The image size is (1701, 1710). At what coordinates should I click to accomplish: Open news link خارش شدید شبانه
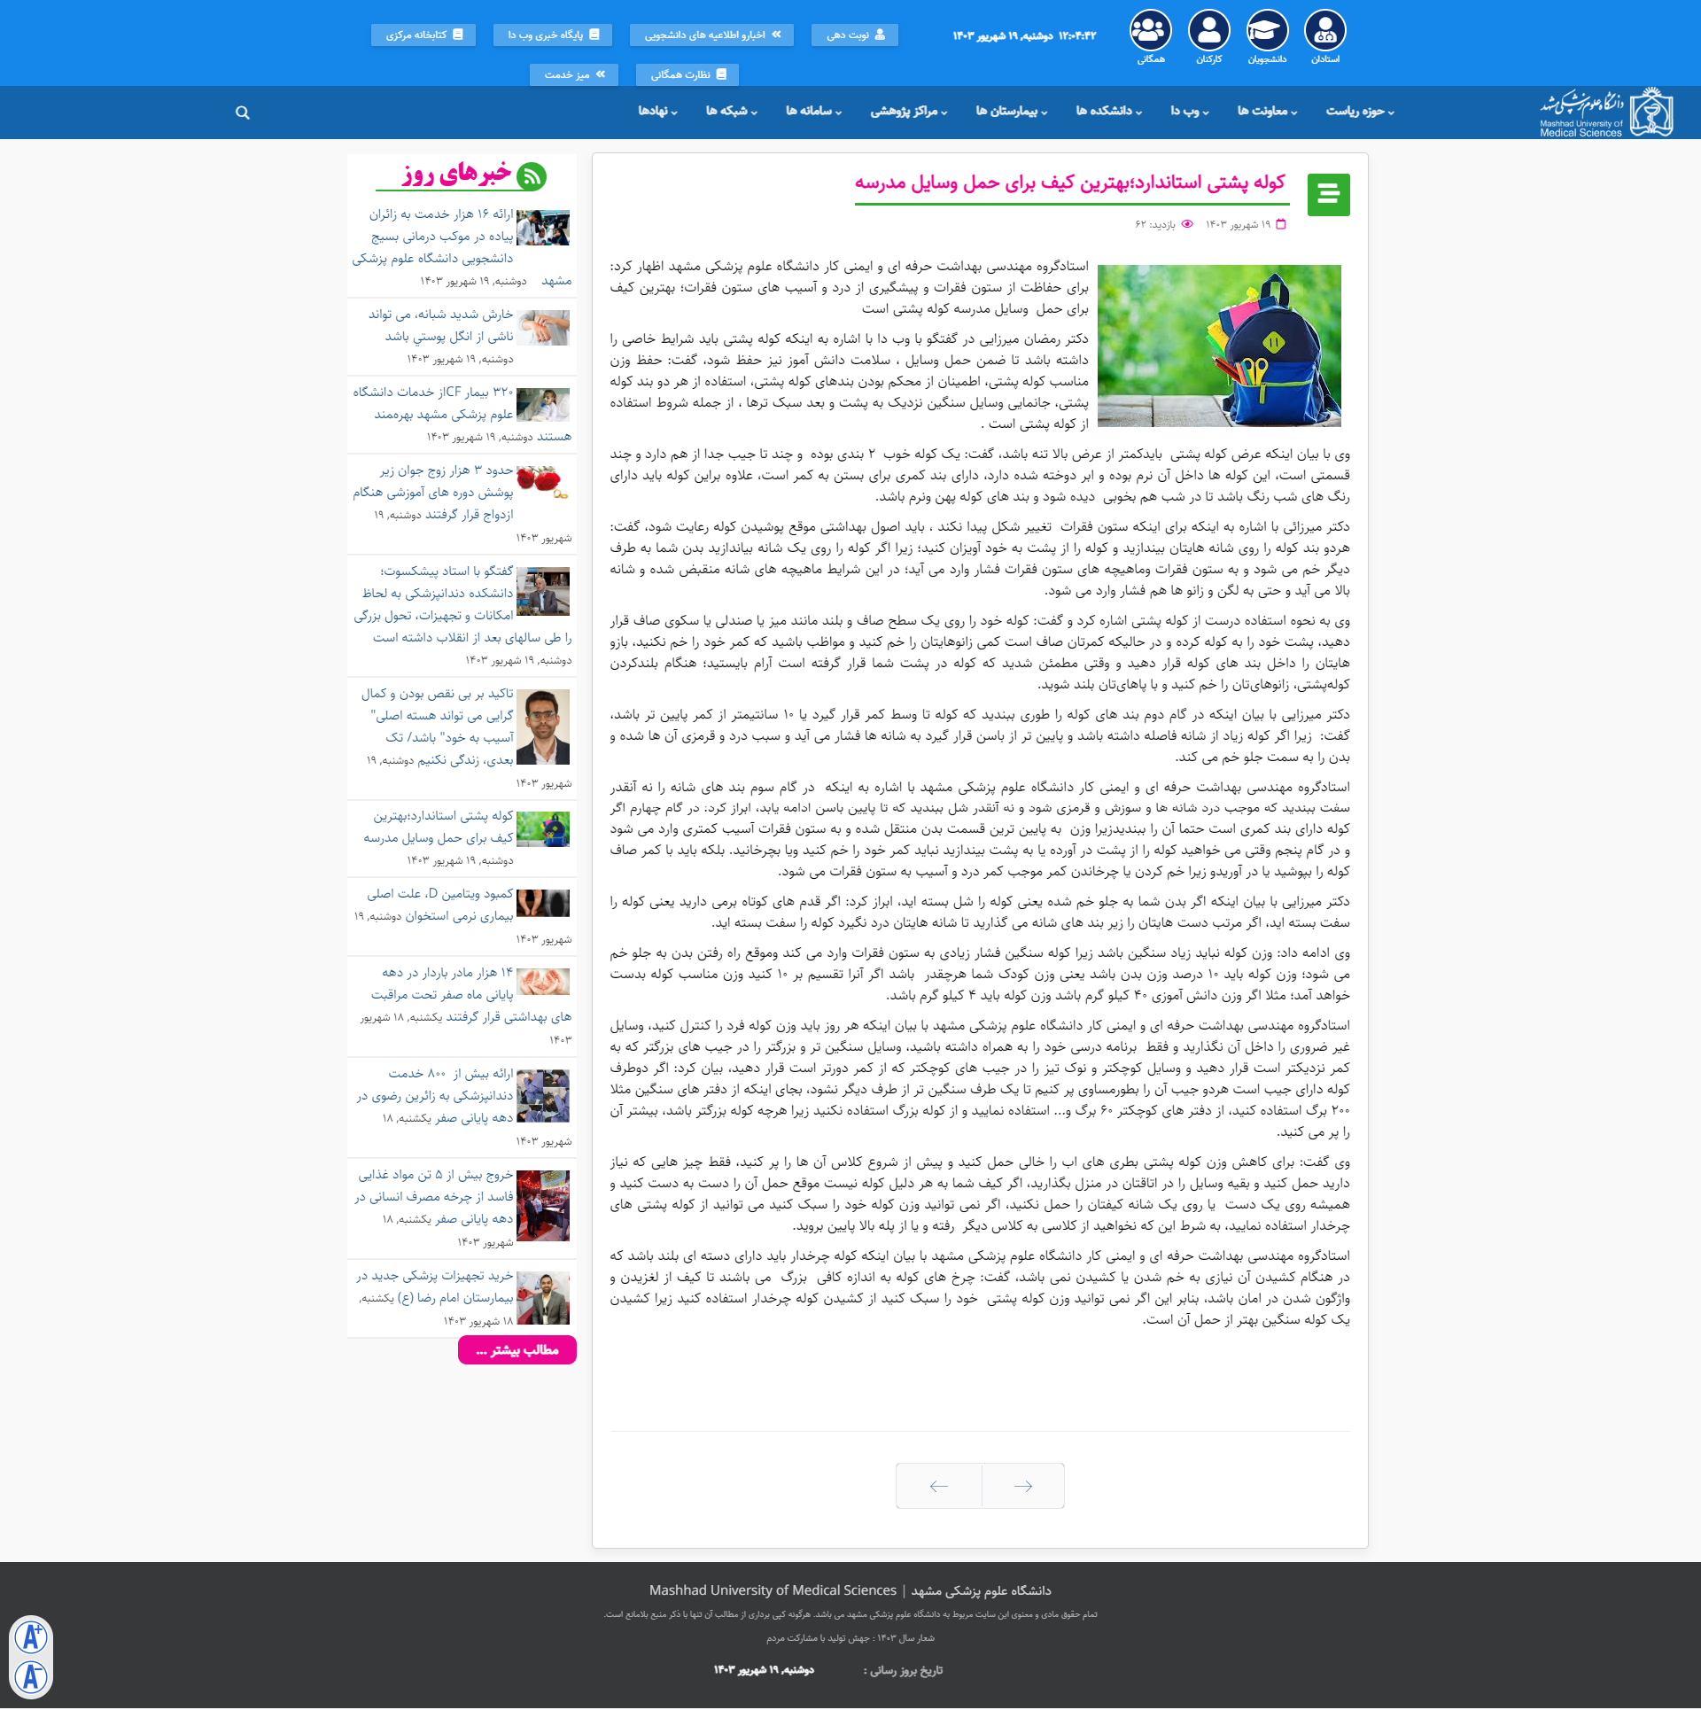coord(440,325)
